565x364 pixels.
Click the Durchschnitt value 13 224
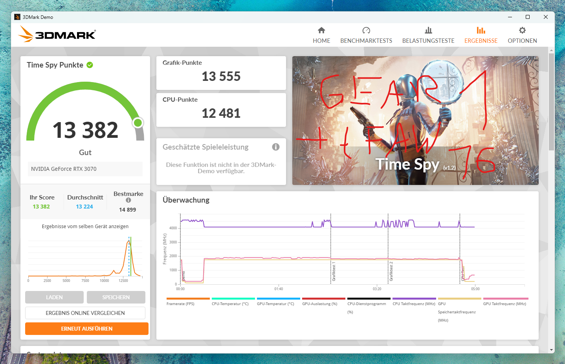pos(84,207)
